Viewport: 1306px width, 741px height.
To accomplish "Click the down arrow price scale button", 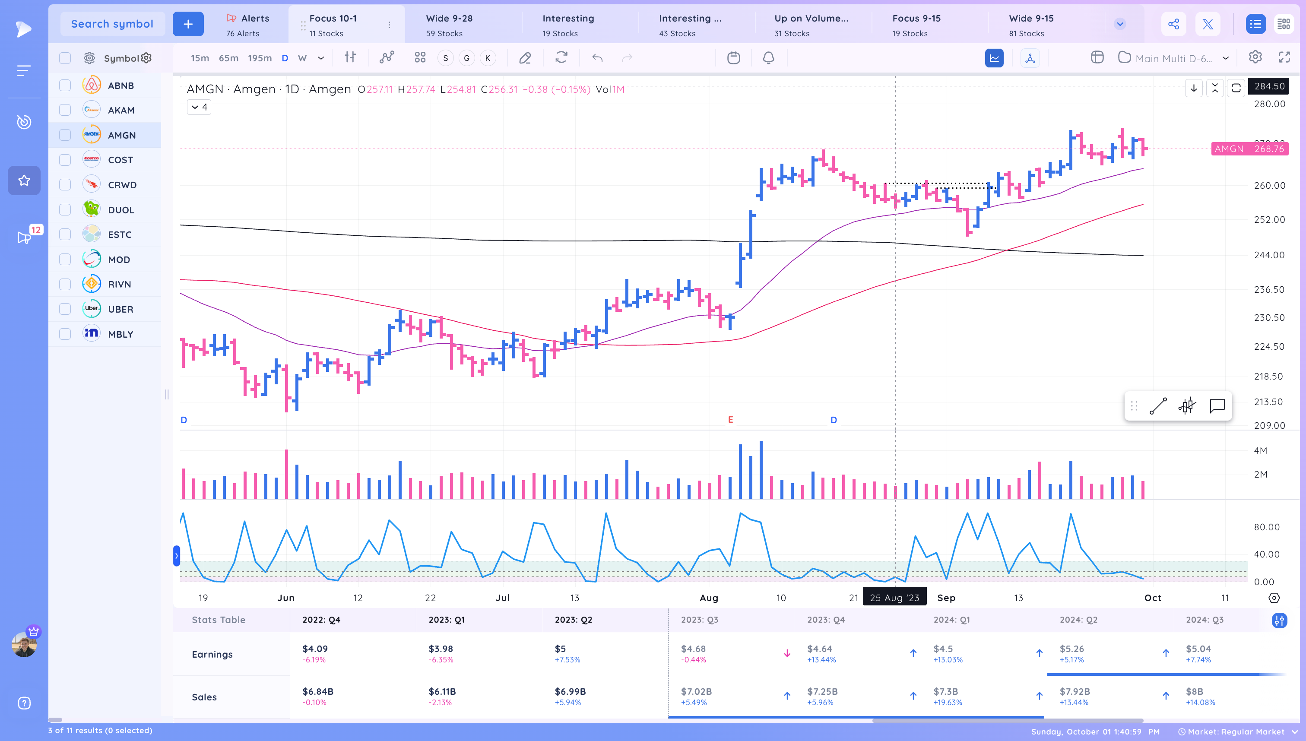I will click(1194, 88).
